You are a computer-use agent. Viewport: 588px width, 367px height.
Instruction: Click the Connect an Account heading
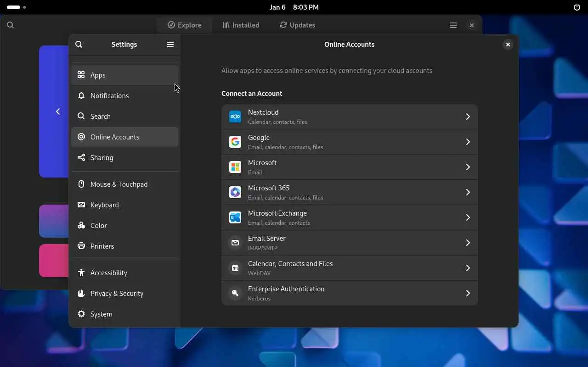(x=252, y=94)
